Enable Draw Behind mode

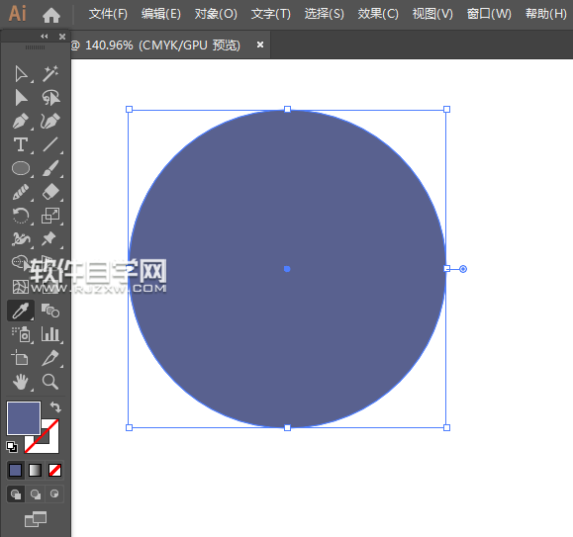(35, 494)
